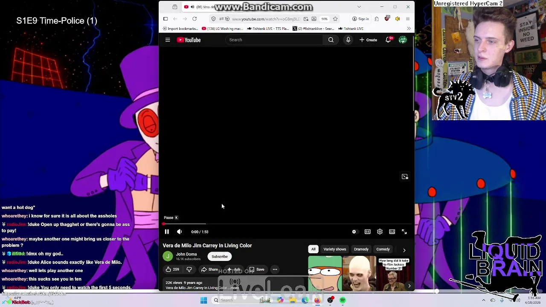Open the Import bookmarks item
The image size is (546, 307).
point(180,29)
